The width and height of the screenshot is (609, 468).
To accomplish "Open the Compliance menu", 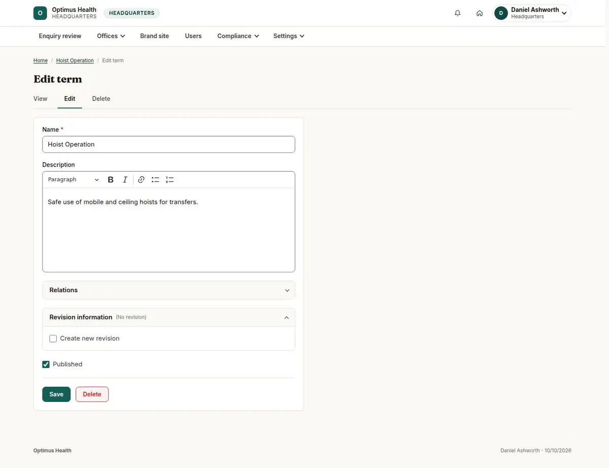I will tap(238, 36).
